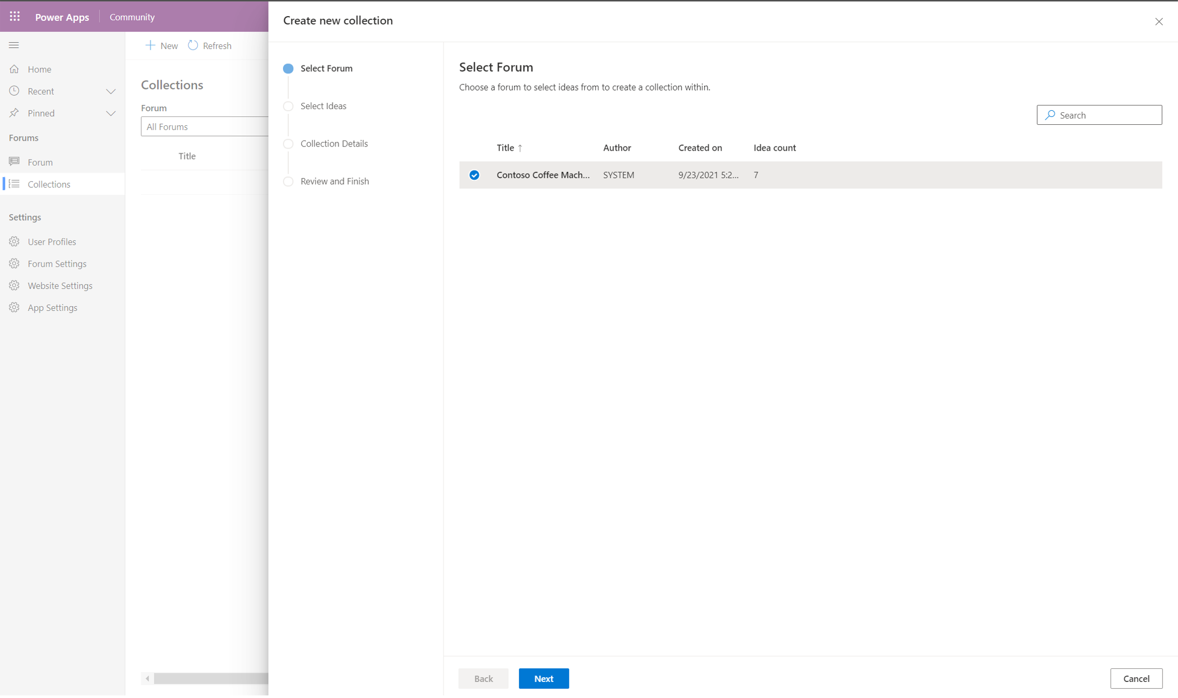Click the Website Settings gear icon
Screen dimensions: 1178x698
(x=15, y=285)
